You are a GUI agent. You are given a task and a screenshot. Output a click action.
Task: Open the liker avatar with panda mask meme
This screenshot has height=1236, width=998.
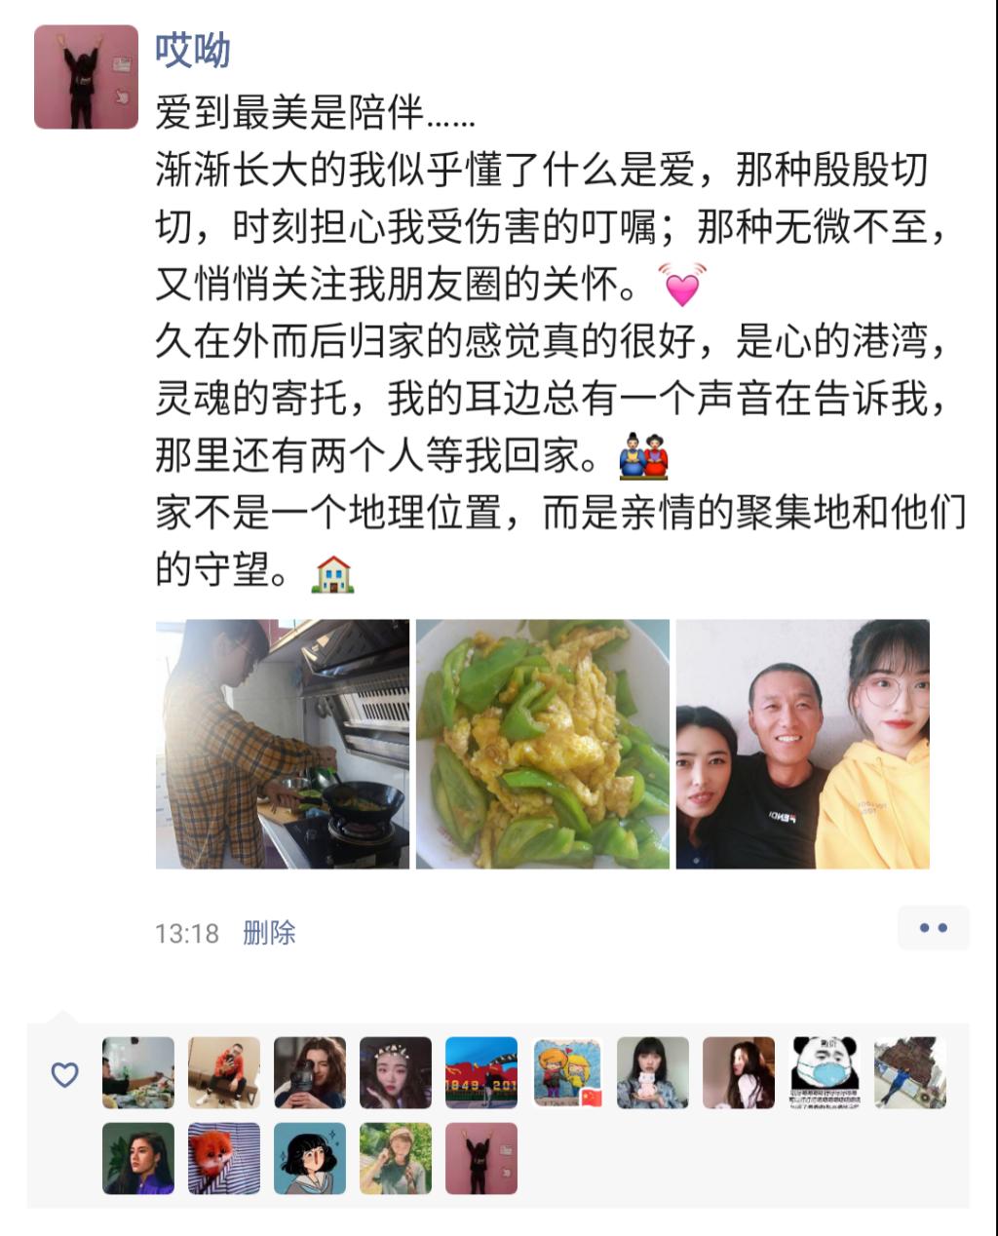[x=825, y=1073]
